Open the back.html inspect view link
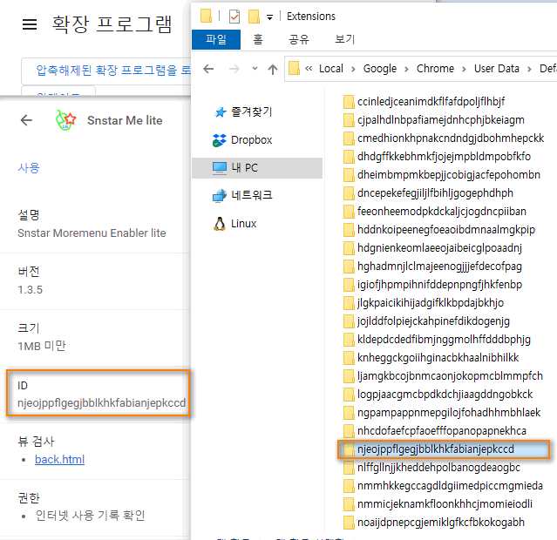 [x=59, y=459]
